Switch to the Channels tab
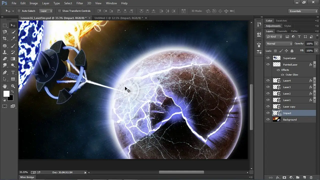 [x=282, y=31]
